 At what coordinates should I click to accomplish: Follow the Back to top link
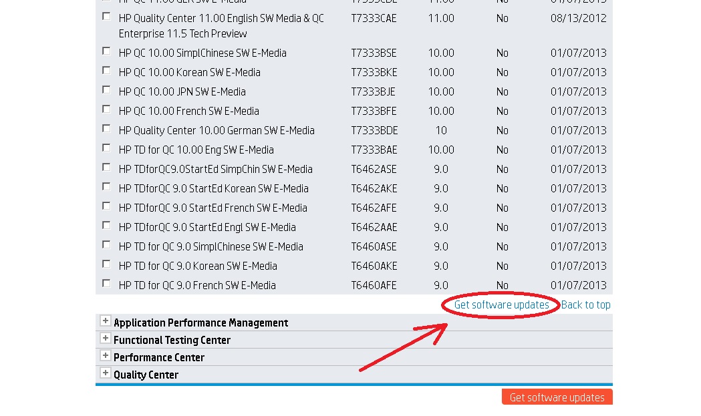[x=585, y=304]
